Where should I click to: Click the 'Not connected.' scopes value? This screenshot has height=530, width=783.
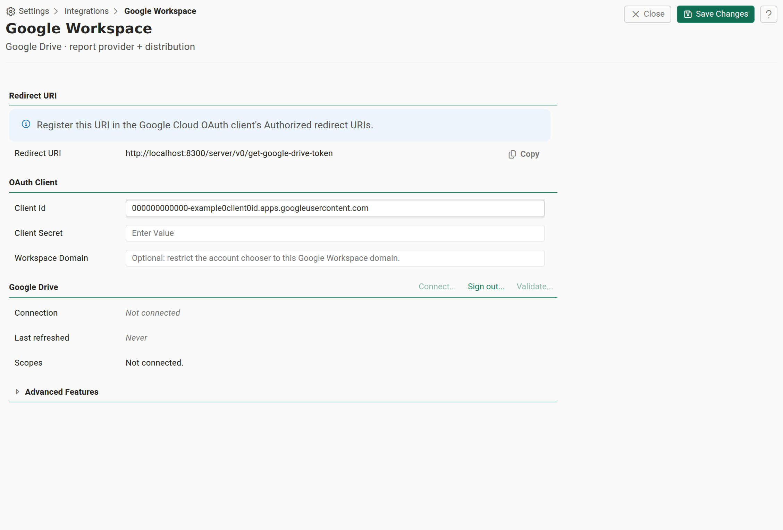(154, 363)
